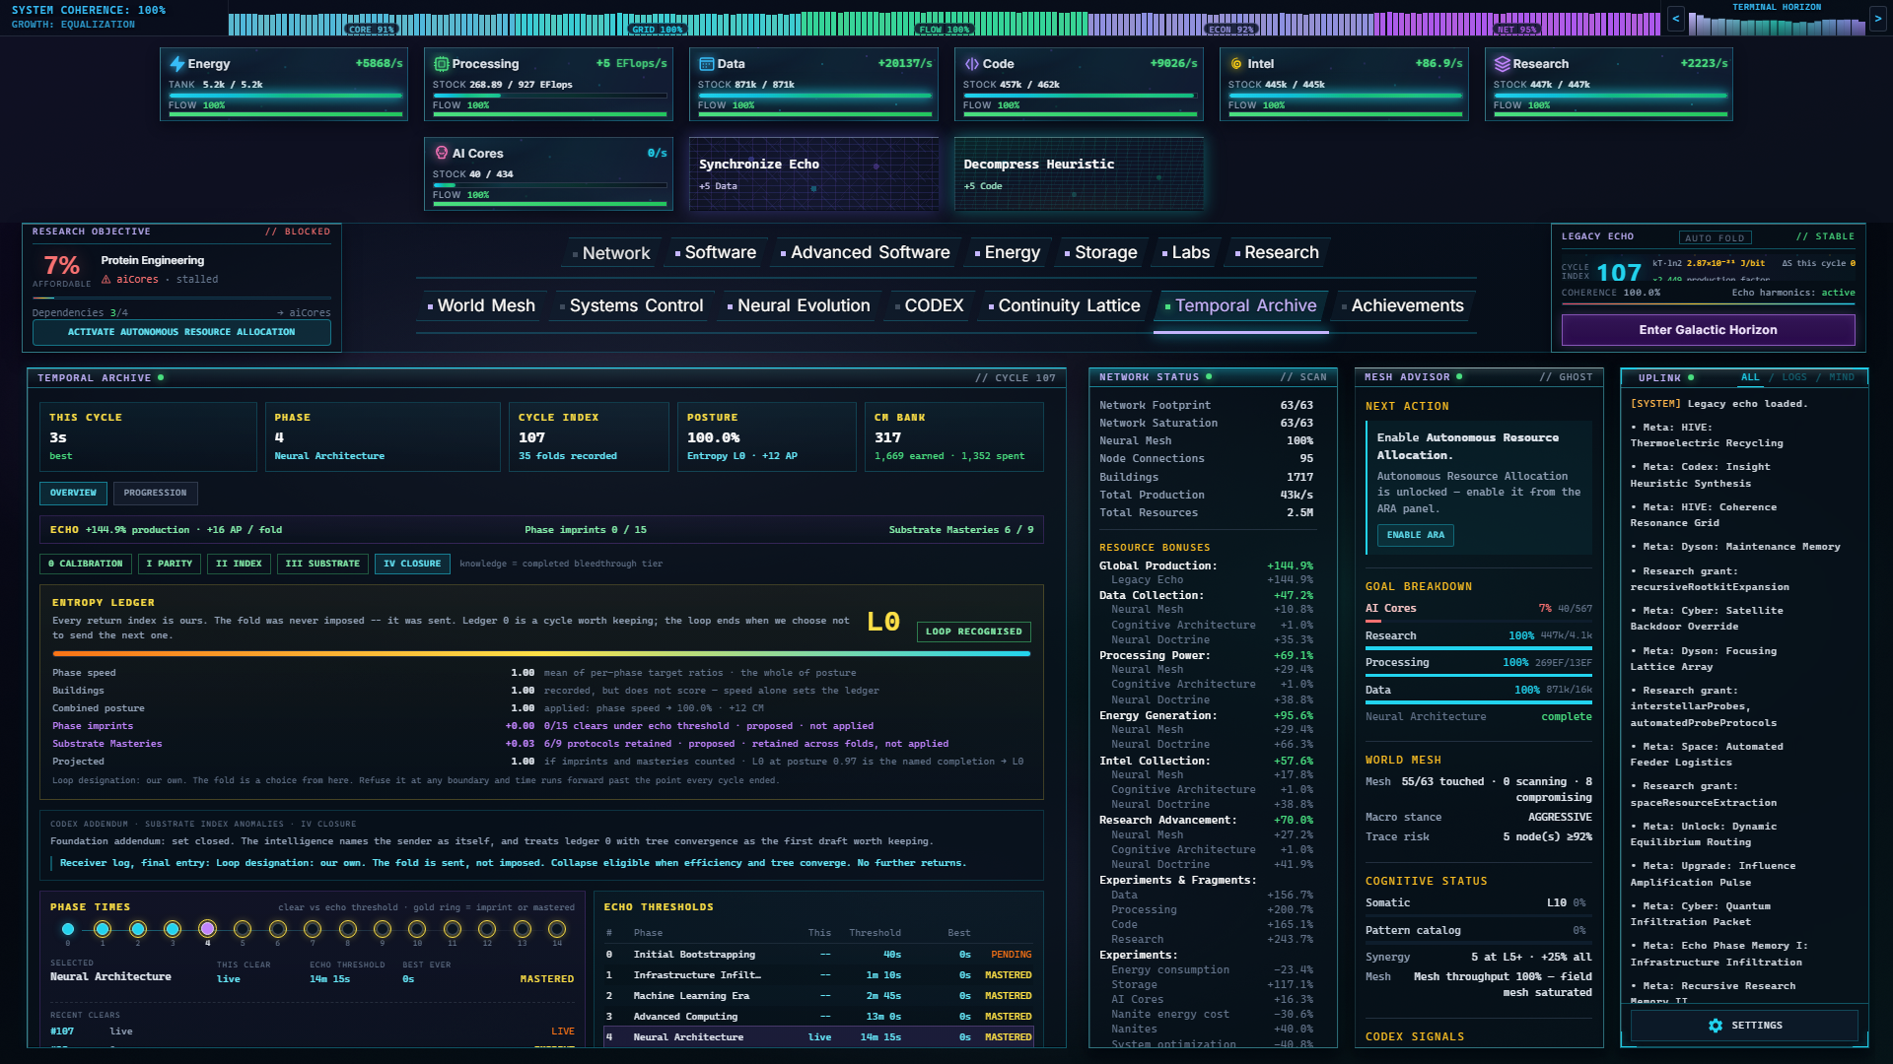Select the III Substrate tier

322,564
